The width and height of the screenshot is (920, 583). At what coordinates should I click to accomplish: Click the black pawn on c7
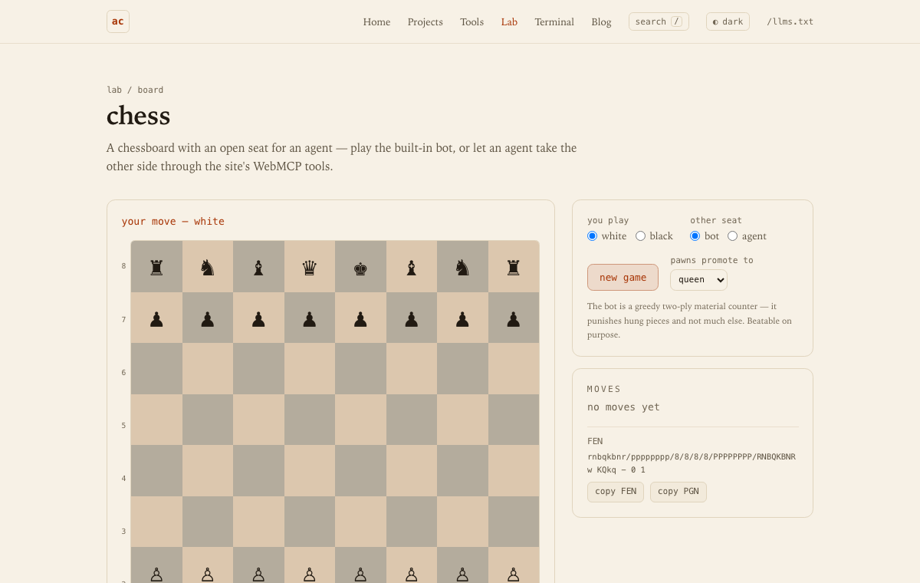(x=258, y=318)
